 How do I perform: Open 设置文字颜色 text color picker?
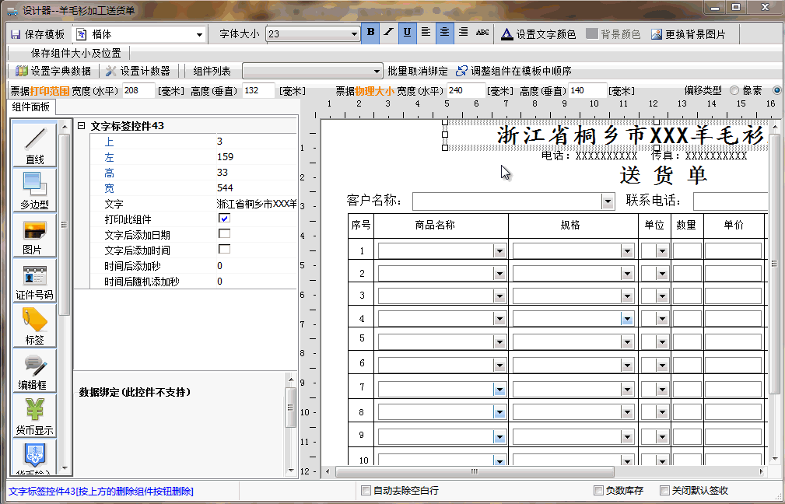[538, 34]
